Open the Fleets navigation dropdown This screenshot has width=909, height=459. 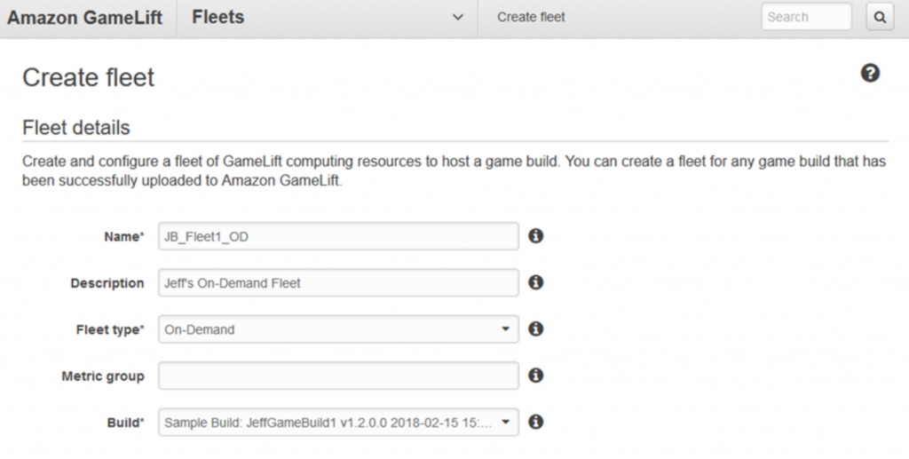(x=327, y=18)
